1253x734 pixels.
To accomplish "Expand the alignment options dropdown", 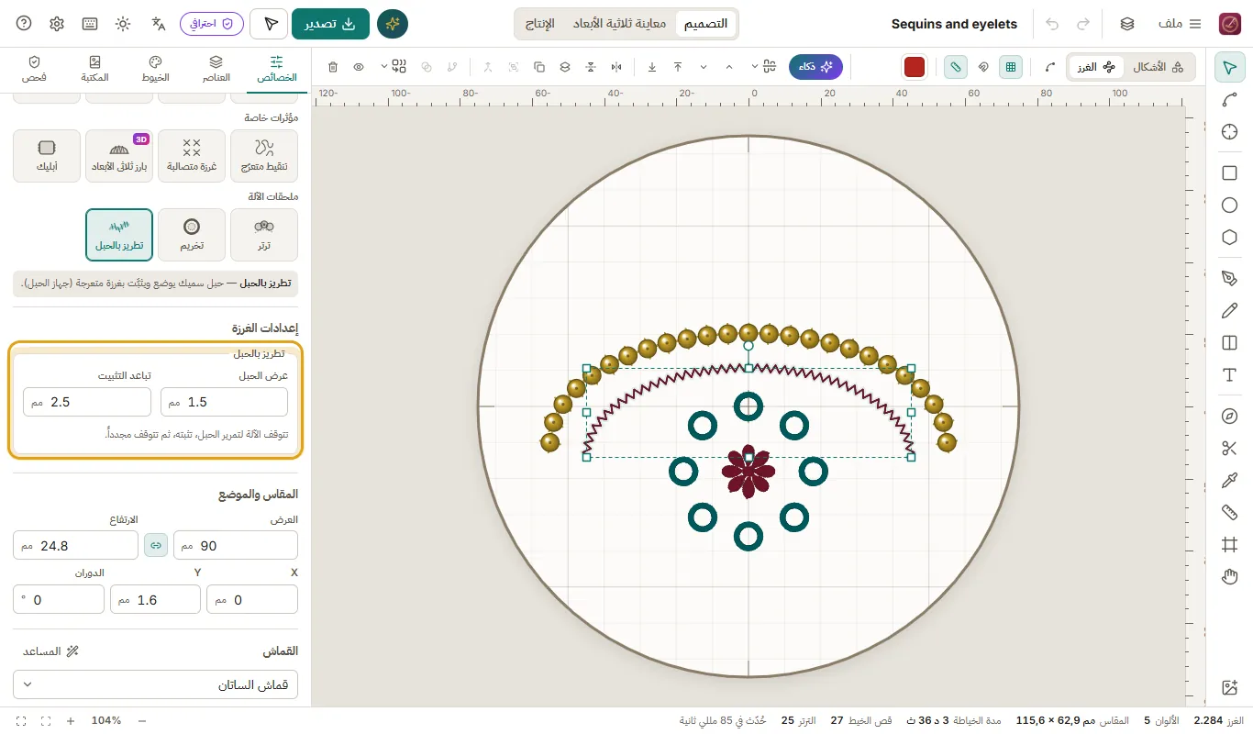I will pyautogui.click(x=762, y=67).
